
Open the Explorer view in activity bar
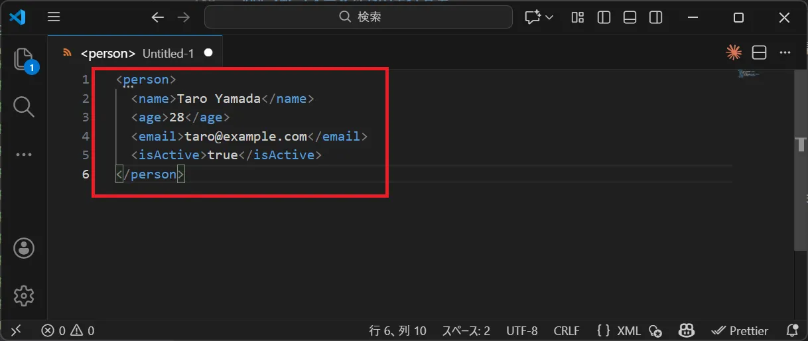(24, 59)
